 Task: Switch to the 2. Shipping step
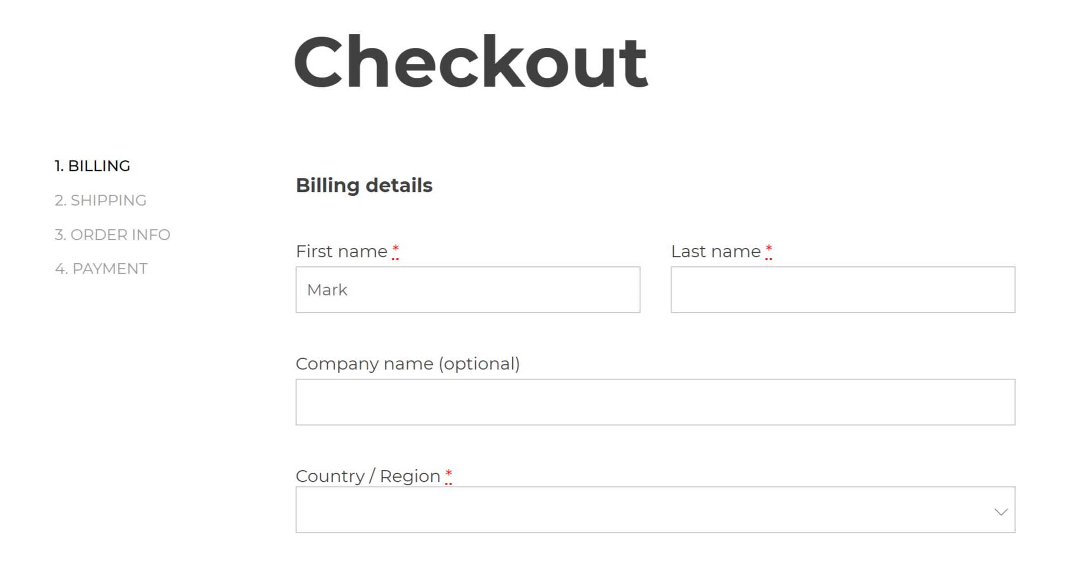click(x=101, y=201)
